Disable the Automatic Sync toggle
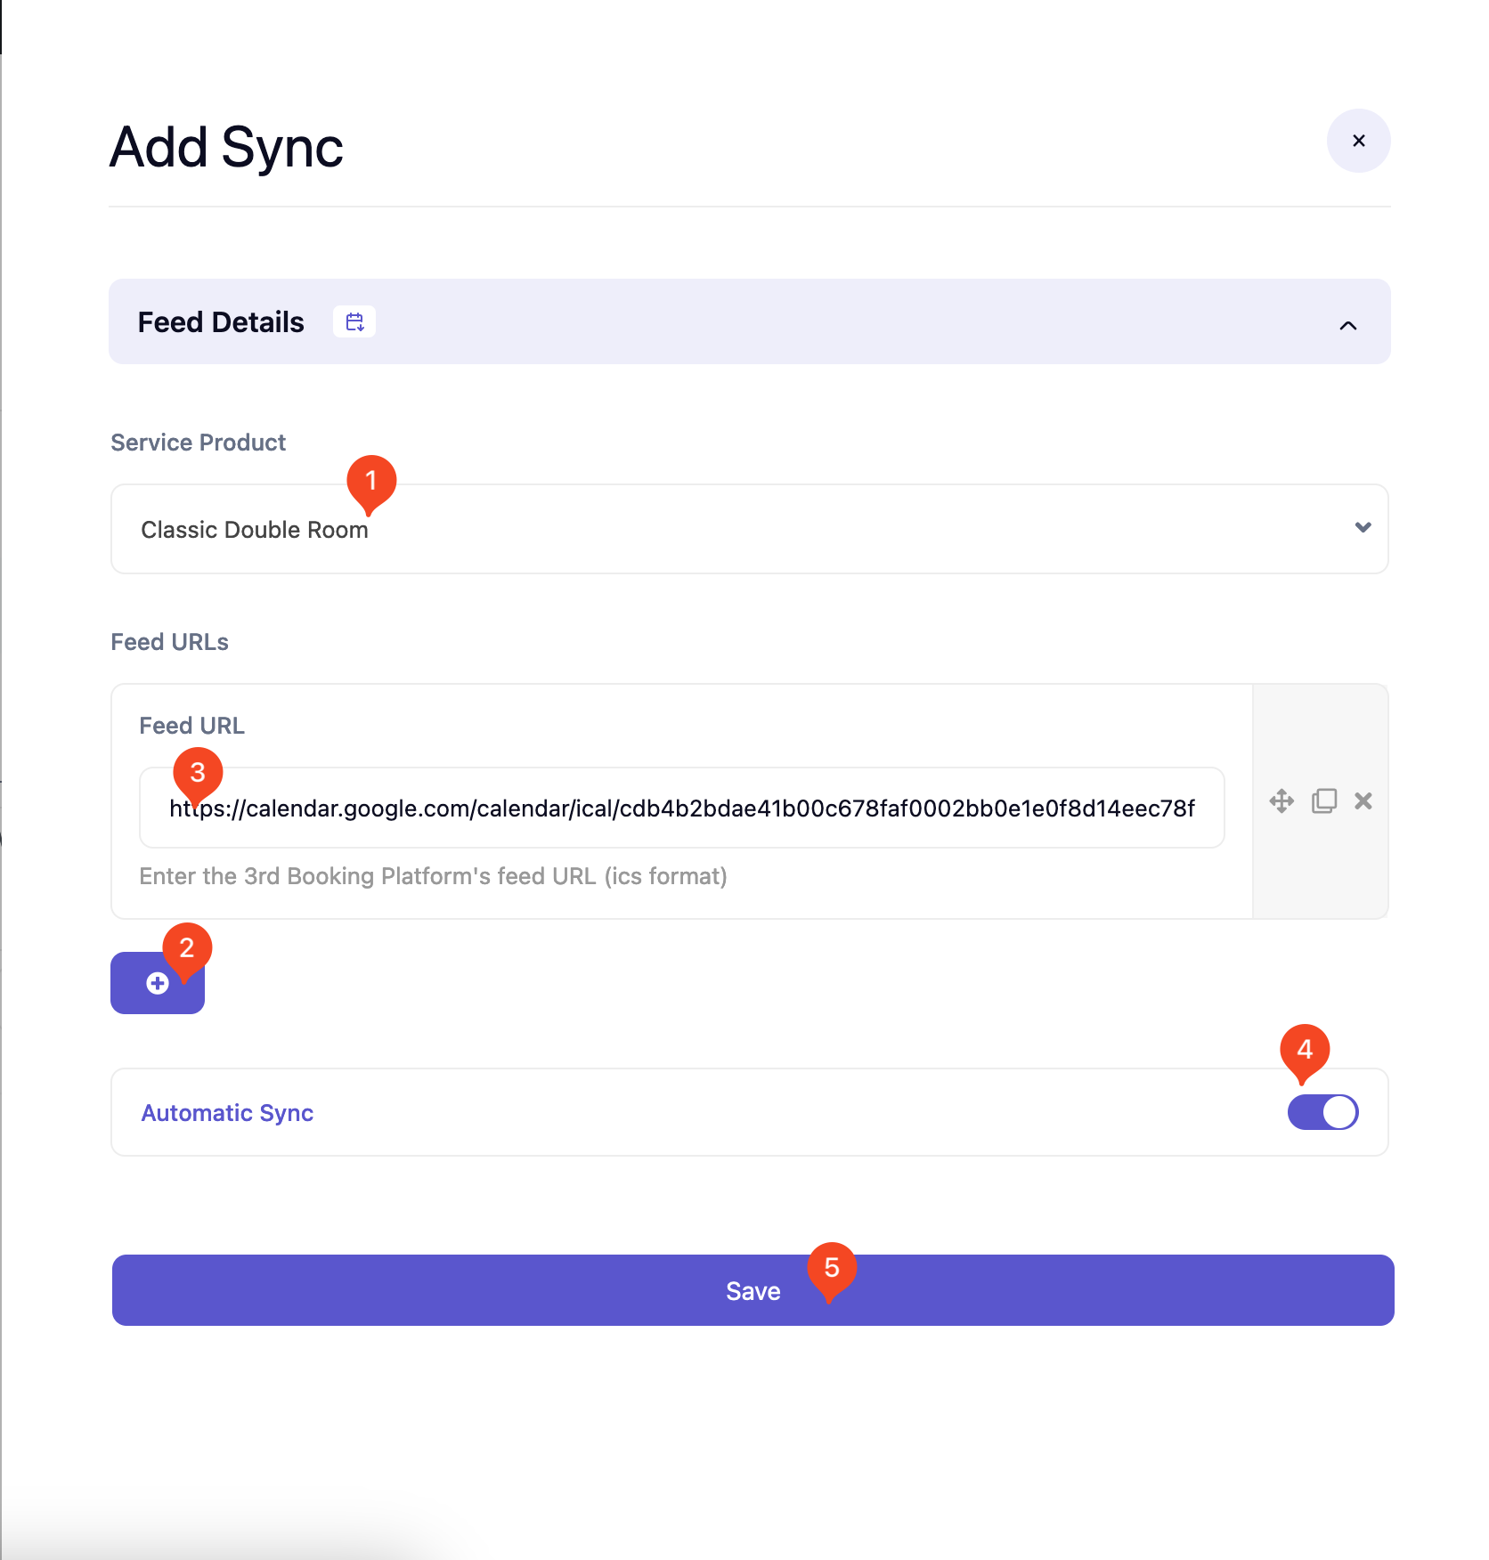The height and width of the screenshot is (1560, 1489). [1322, 1112]
